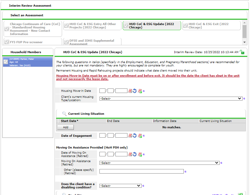The image size is (251, 195).
Task: Toggle HUD CoC & ESG Exit checkbox
Action: [x=185, y=26]
